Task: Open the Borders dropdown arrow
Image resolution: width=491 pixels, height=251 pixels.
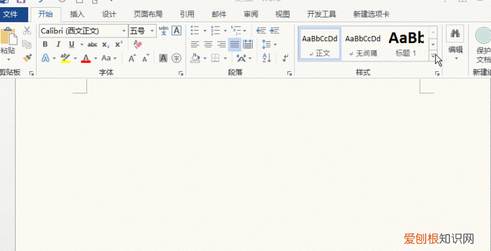Action: point(225,58)
